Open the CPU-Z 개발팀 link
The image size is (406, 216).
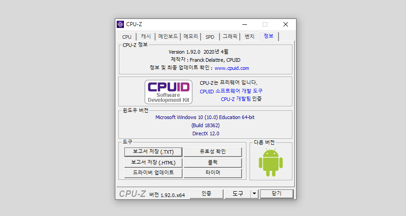236,99
